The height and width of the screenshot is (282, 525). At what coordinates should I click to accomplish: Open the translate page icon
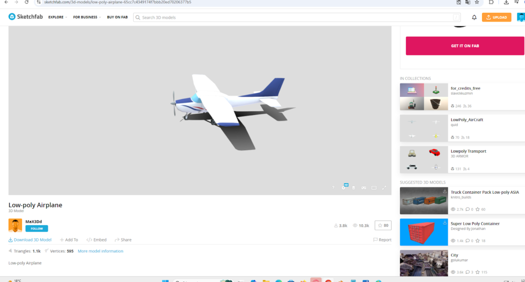[468, 2]
